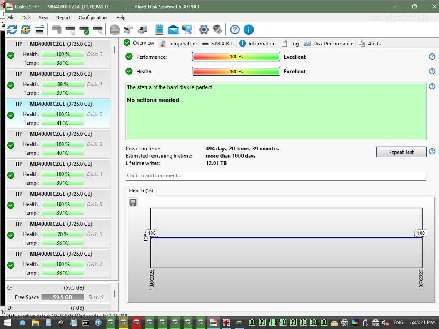Image resolution: width=439 pixels, height=329 pixels.
Task: Switch to the Log tab
Action: [x=290, y=44]
